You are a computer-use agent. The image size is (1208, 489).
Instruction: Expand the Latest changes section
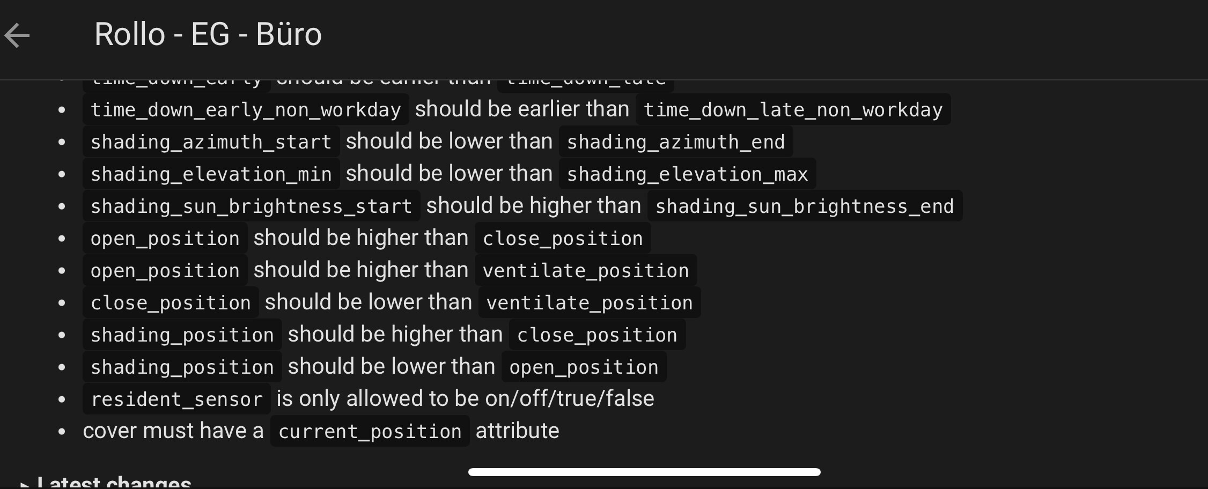coord(107,481)
